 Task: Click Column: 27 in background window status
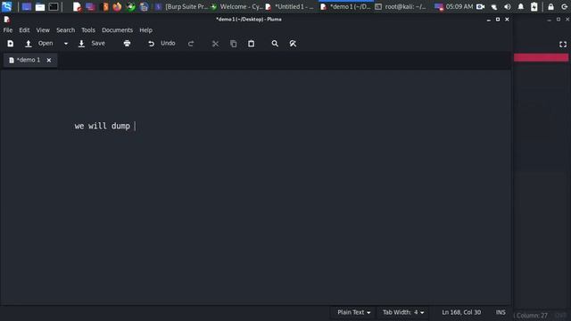coord(532,316)
